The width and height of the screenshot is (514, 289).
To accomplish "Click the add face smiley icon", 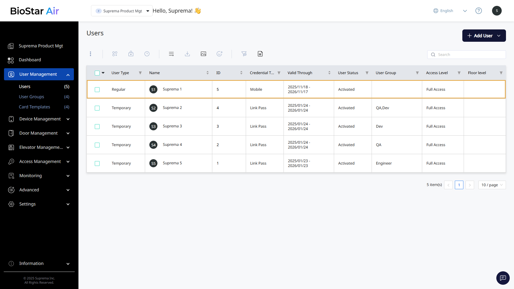I will [220, 54].
